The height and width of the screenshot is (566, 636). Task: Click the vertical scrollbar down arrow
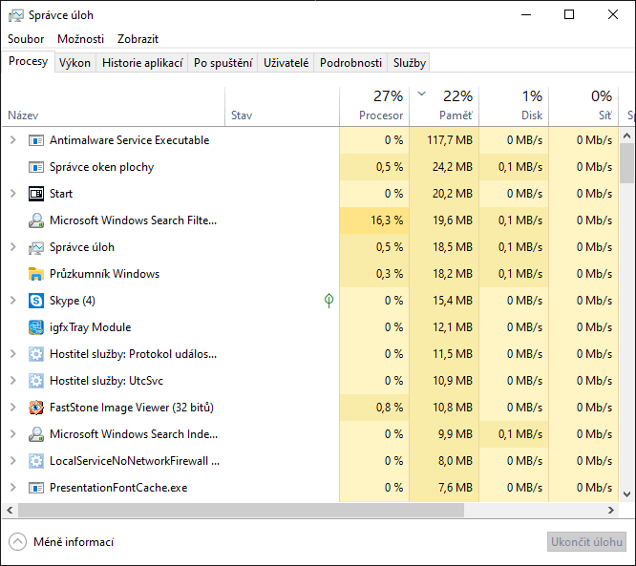[x=627, y=493]
